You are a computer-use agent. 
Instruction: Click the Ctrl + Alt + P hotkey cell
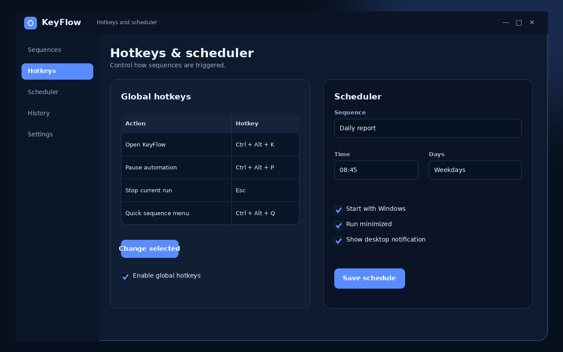point(265,168)
